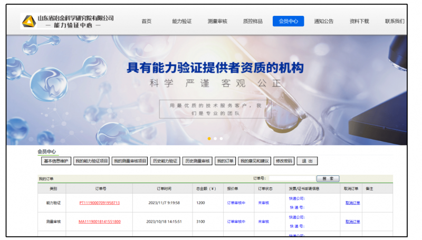
Task: Log out with the 退出 button
Action: (x=307, y=161)
